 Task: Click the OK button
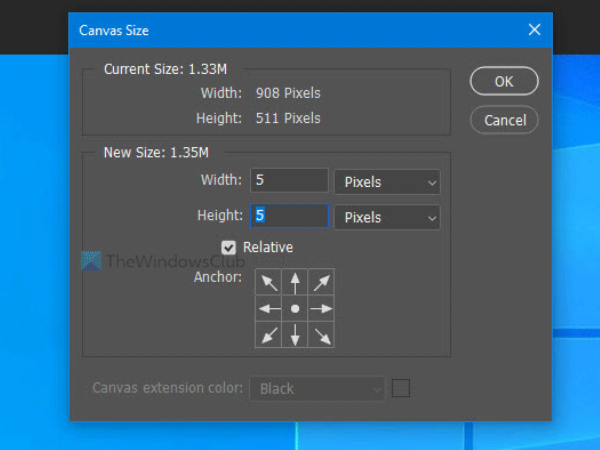coord(504,81)
